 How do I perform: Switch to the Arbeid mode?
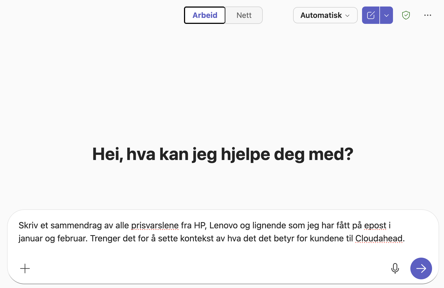(x=205, y=15)
